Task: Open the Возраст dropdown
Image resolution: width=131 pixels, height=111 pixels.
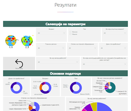Action: point(51,33)
